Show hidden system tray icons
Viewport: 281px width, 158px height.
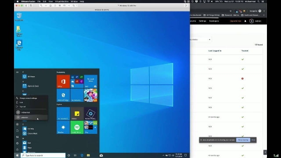[163, 155]
